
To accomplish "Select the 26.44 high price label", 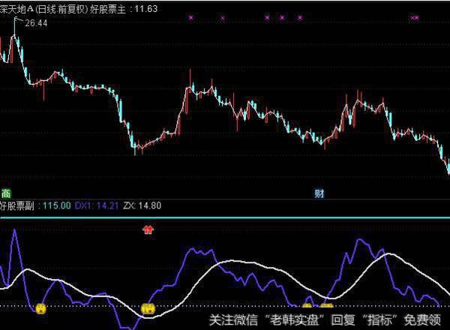I will (36, 23).
